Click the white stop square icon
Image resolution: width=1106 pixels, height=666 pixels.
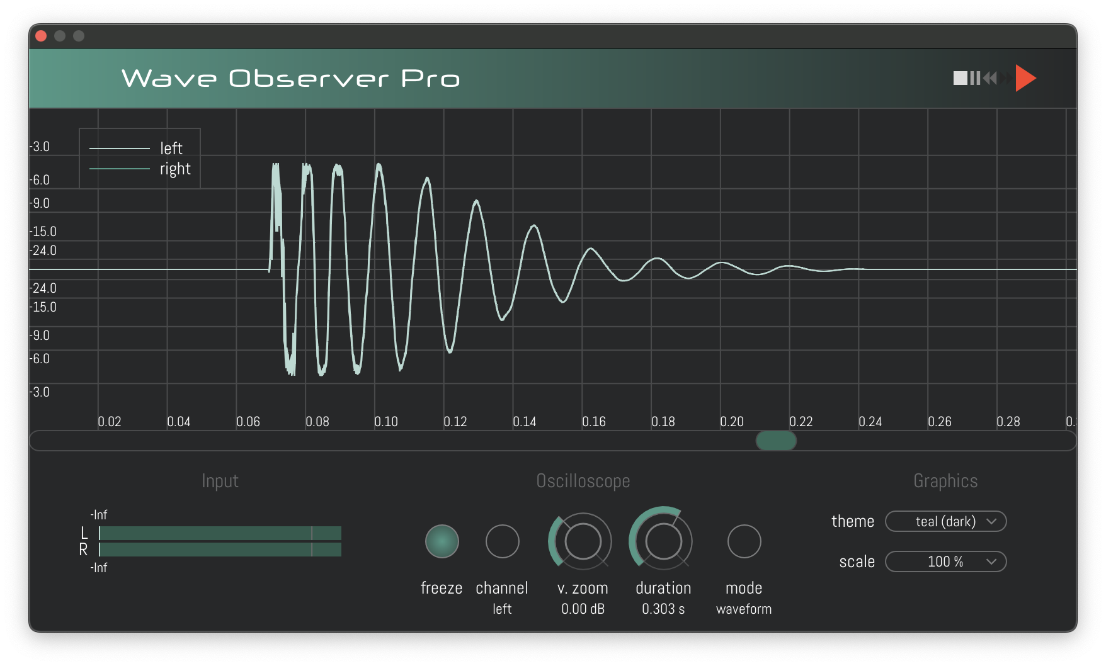(x=960, y=78)
